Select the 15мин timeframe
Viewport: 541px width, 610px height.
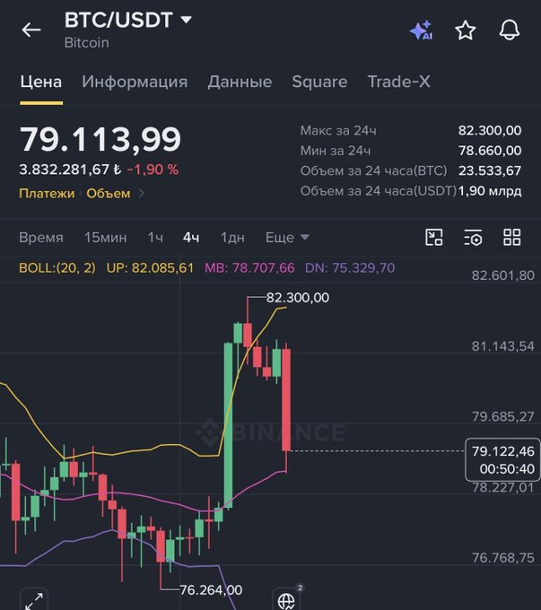pyautogui.click(x=106, y=238)
